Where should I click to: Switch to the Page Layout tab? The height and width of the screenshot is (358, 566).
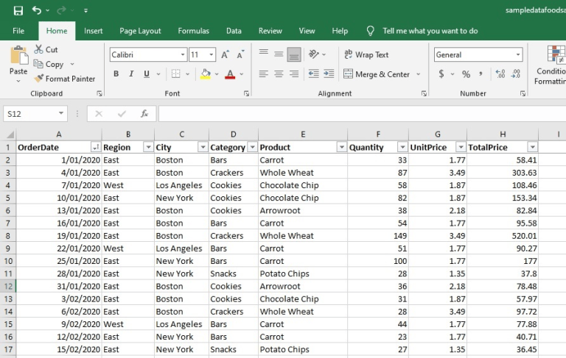pos(140,31)
